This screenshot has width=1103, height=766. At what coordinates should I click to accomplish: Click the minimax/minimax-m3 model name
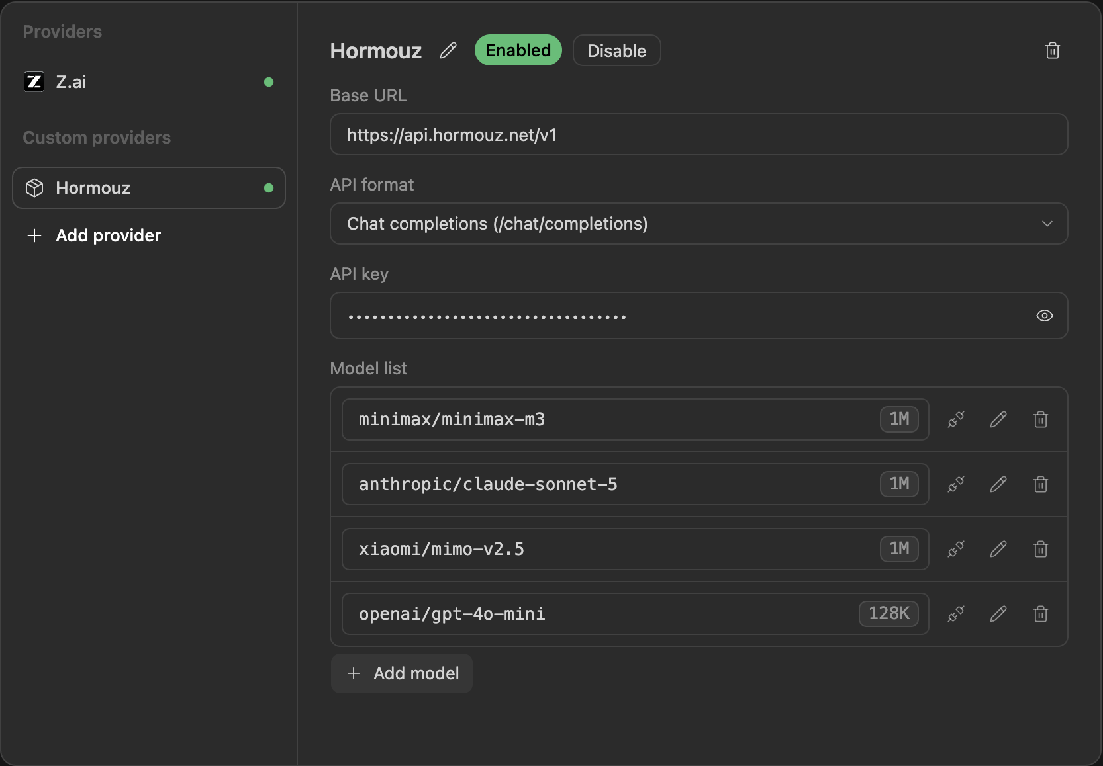pyautogui.click(x=452, y=419)
